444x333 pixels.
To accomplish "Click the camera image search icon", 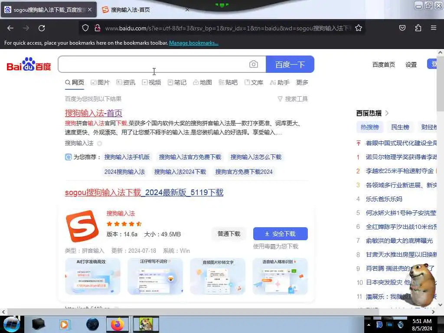I will tap(253, 64).
